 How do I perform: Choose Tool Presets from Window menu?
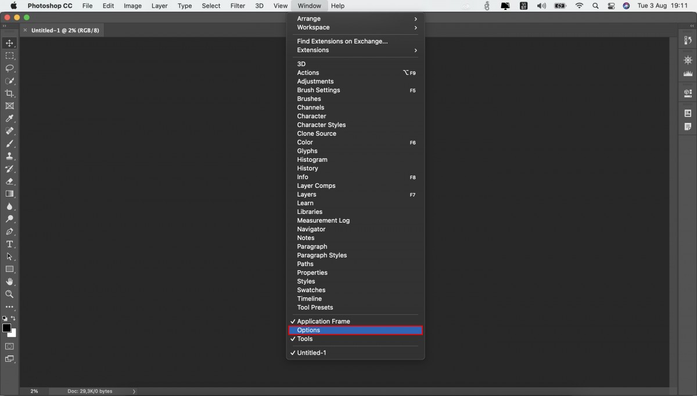355,307
